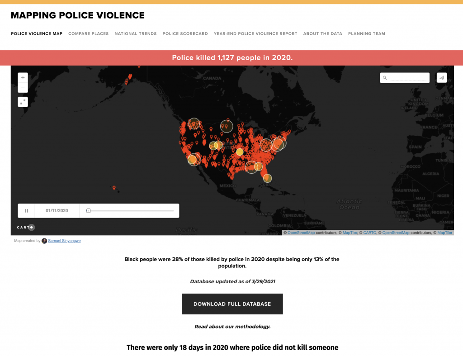Select About the Data nav item
Image resolution: width=463 pixels, height=356 pixels.
322,33
